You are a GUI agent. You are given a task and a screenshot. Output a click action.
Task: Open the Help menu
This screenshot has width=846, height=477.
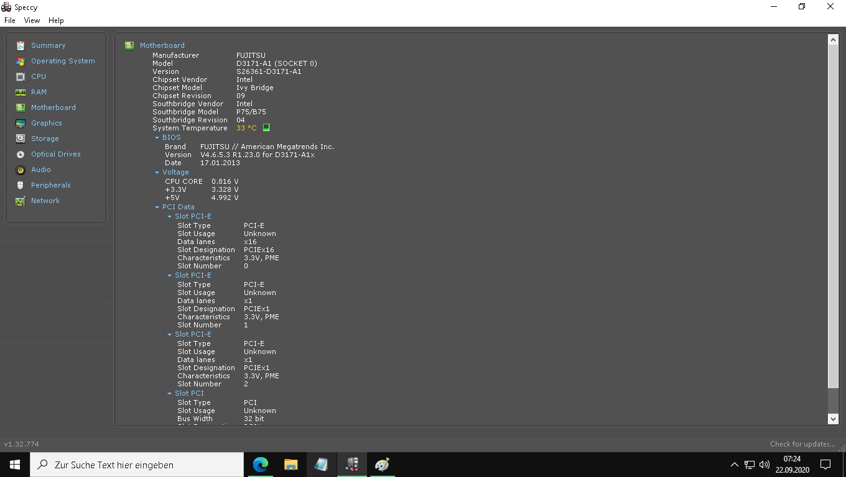pyautogui.click(x=56, y=20)
